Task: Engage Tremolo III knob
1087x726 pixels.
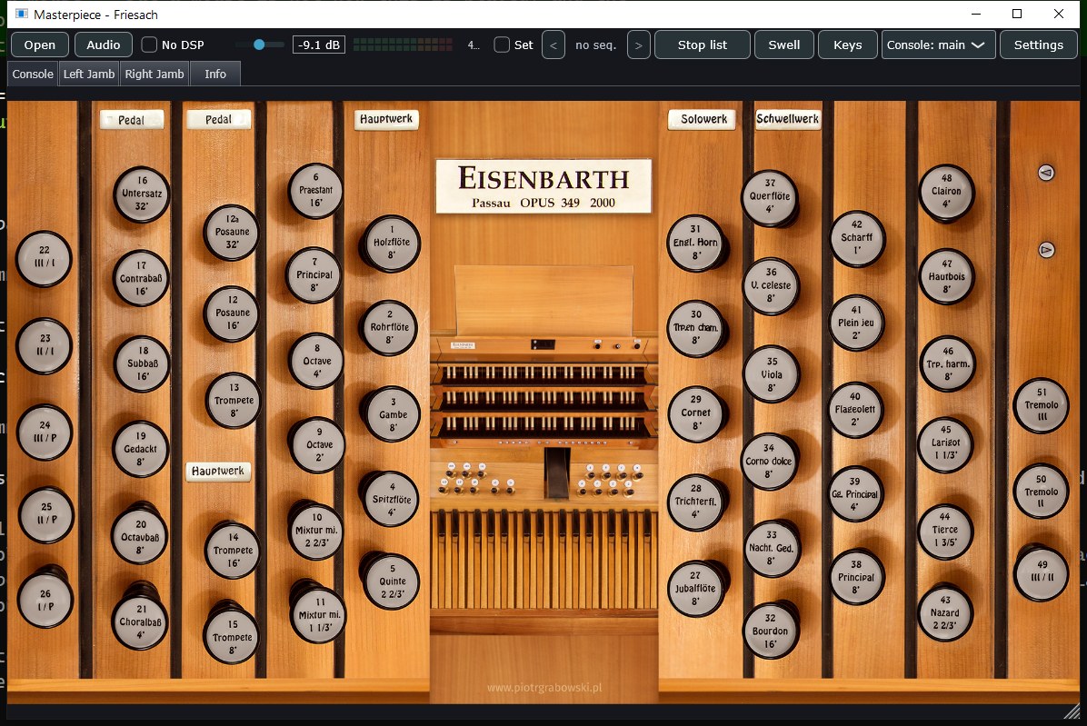Action: [x=1042, y=405]
